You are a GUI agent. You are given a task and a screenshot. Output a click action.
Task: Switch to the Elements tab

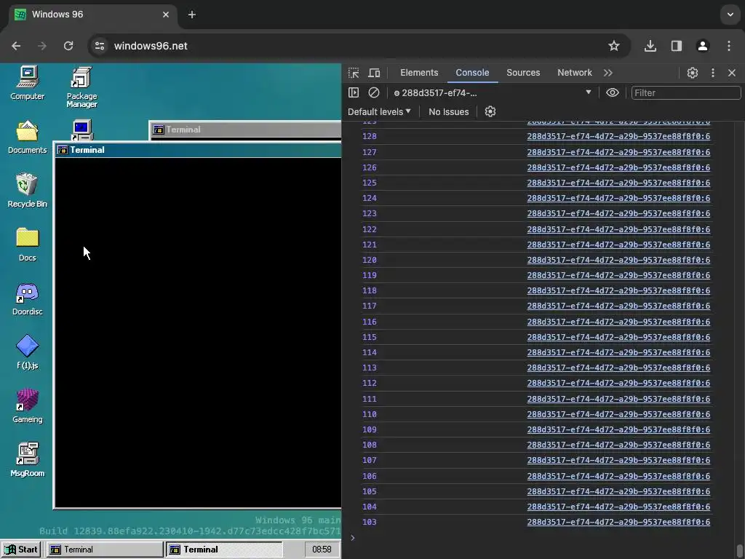[419, 73]
